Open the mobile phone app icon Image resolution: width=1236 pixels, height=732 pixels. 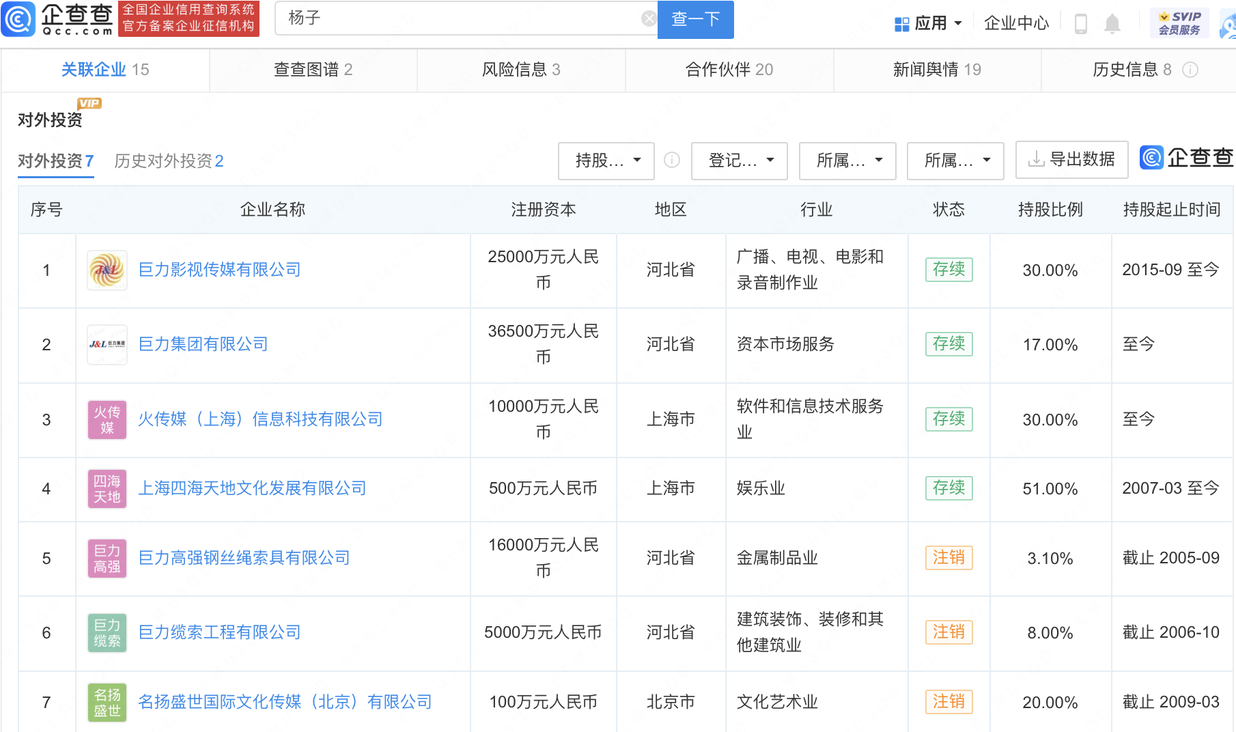coord(1081,23)
